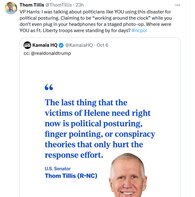Open the image at the blue quote text
Image resolution: width=195 pixels, height=197 pixels.
click(x=100, y=128)
